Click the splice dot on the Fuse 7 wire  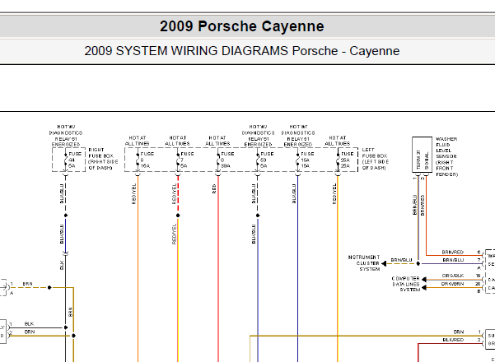tap(178, 216)
